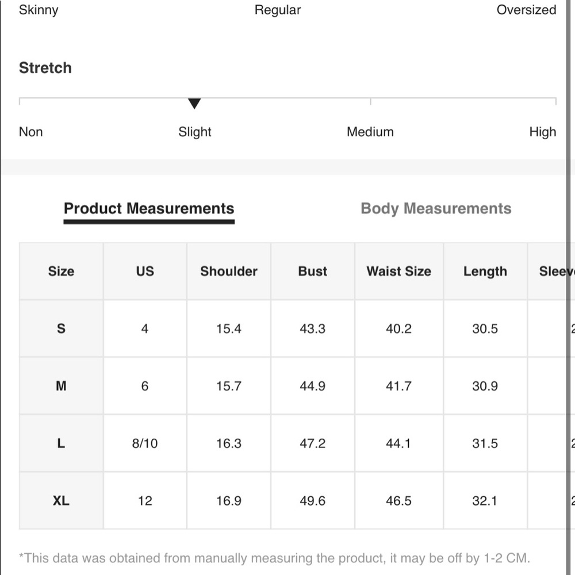Select the Product Measurements tab
This screenshot has height=575, width=575.
(x=149, y=209)
